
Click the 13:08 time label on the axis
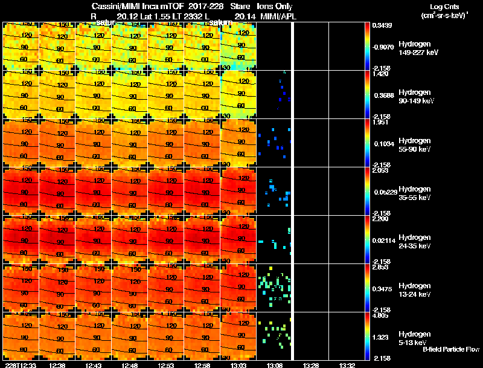click(x=275, y=365)
